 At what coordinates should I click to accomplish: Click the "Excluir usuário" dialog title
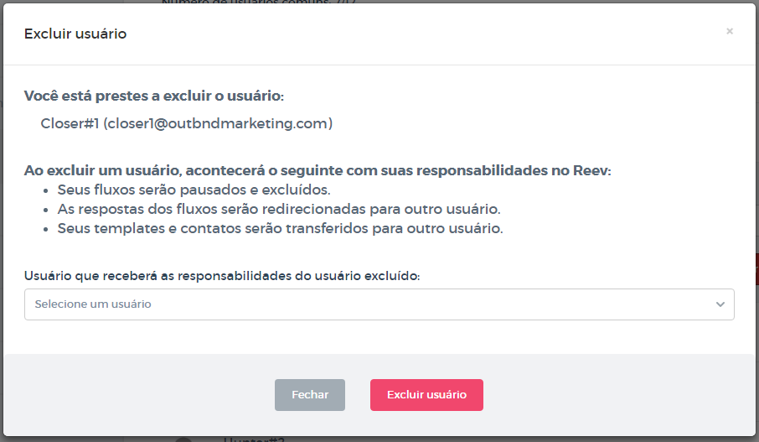click(75, 34)
